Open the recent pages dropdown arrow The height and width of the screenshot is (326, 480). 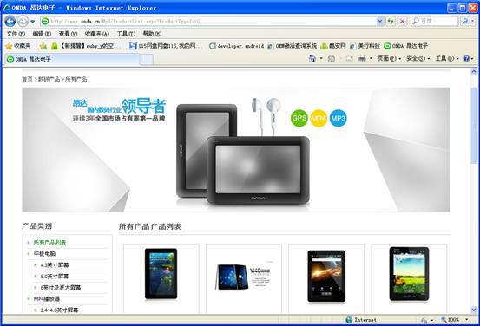click(x=32, y=22)
